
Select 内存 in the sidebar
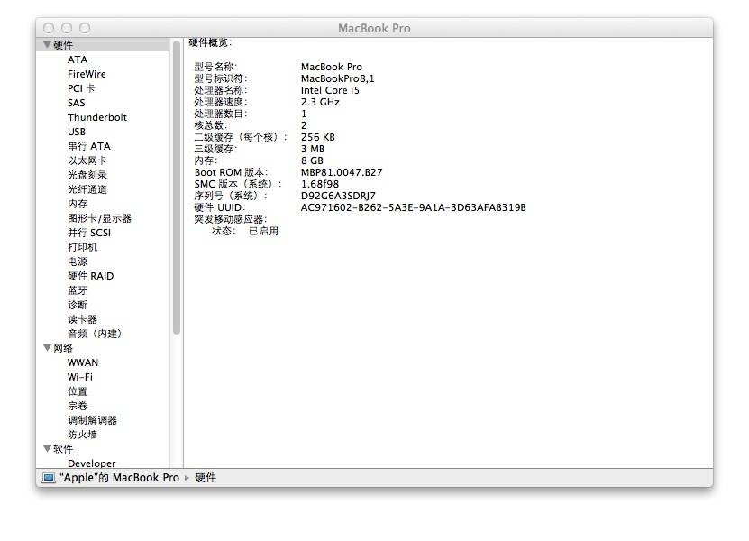(78, 204)
